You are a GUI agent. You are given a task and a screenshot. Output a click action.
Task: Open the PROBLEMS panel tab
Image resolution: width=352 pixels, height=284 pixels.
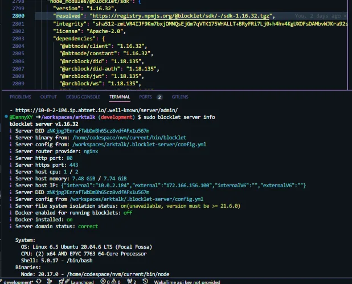(21, 97)
